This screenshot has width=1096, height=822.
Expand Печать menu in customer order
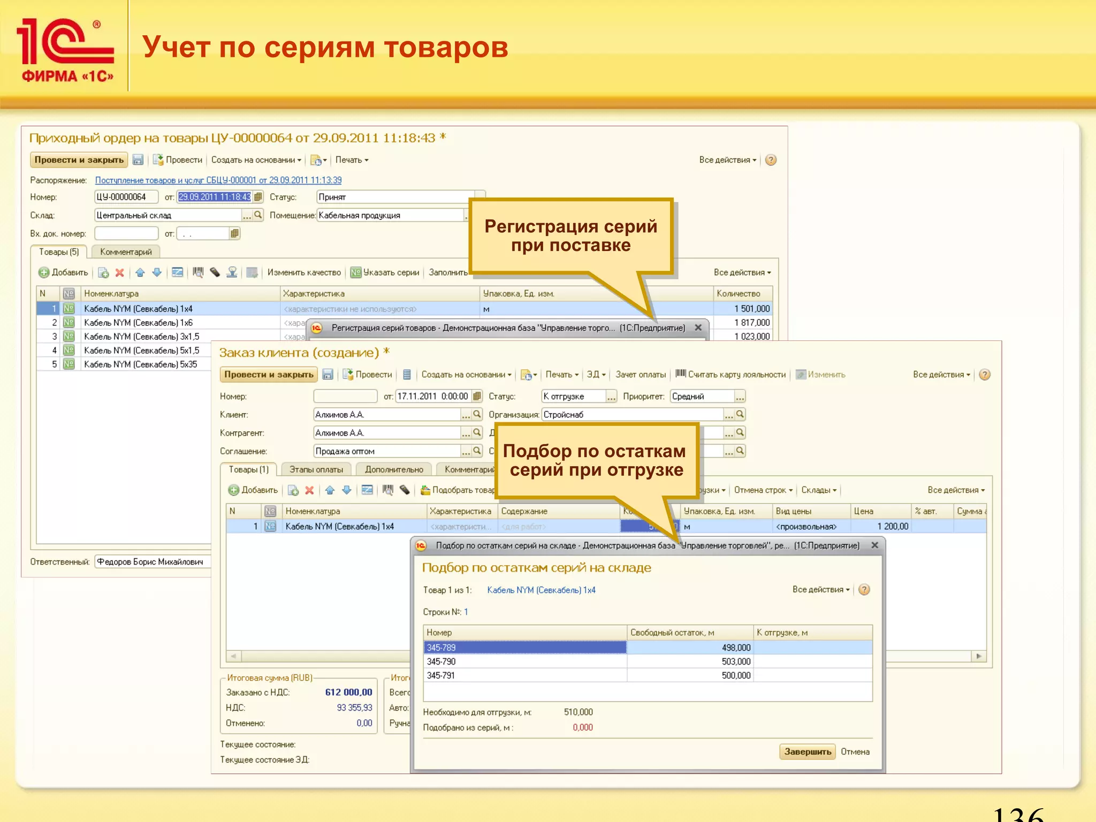562,375
